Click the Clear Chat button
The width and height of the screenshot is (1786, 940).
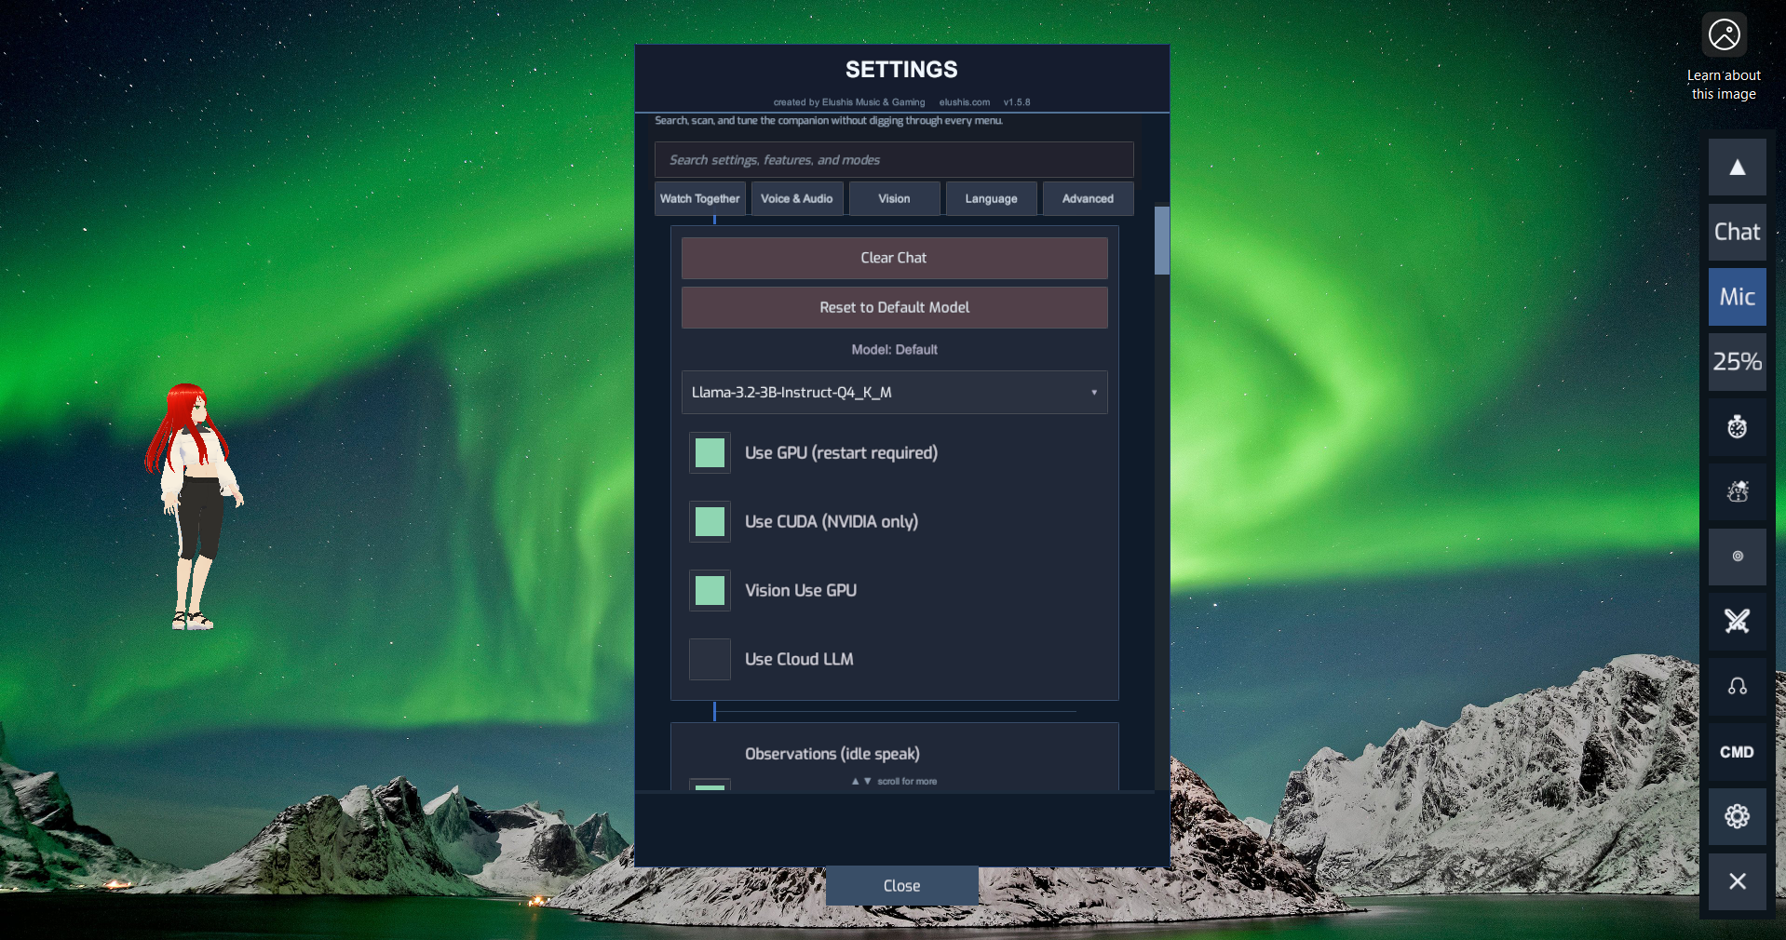pos(894,258)
